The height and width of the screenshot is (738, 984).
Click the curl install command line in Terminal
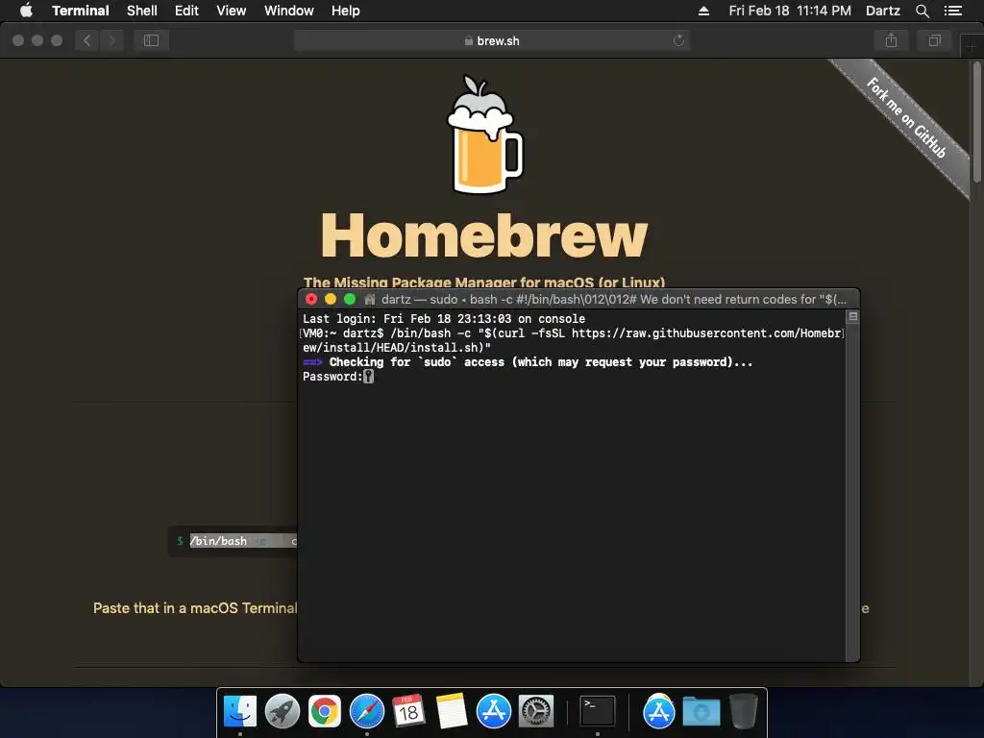(x=573, y=340)
